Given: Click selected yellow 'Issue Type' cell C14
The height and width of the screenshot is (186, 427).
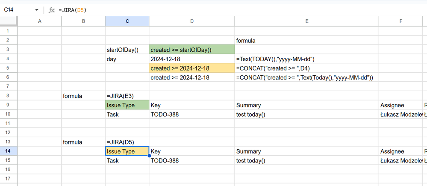Looking at the screenshot, I should click(127, 151).
